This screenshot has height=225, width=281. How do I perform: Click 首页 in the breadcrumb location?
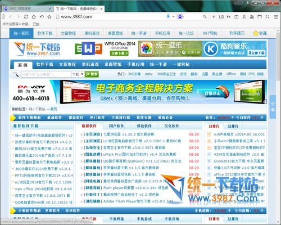tap(53, 109)
